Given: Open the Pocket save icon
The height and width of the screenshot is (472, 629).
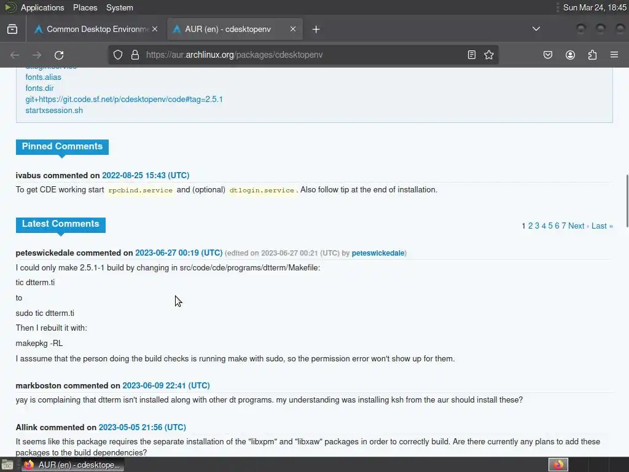Looking at the screenshot, I should 547,55.
